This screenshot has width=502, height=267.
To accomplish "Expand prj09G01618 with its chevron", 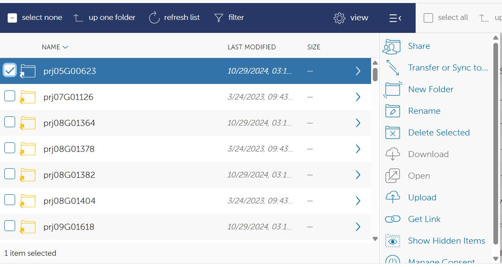I will pos(358,227).
